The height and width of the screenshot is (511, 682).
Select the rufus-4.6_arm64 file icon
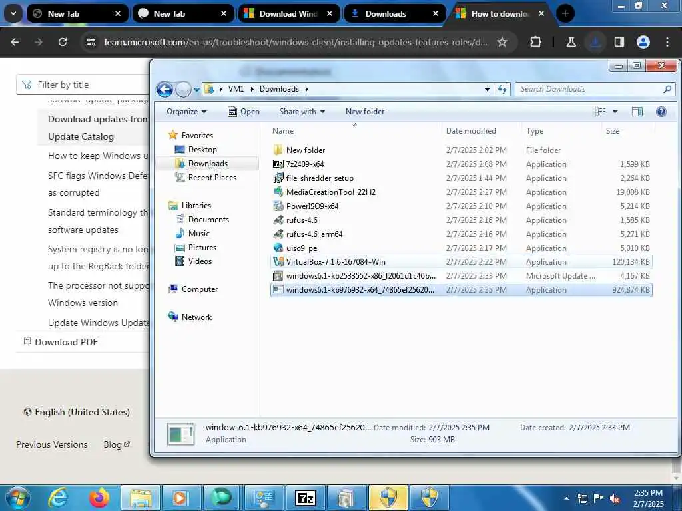click(278, 234)
